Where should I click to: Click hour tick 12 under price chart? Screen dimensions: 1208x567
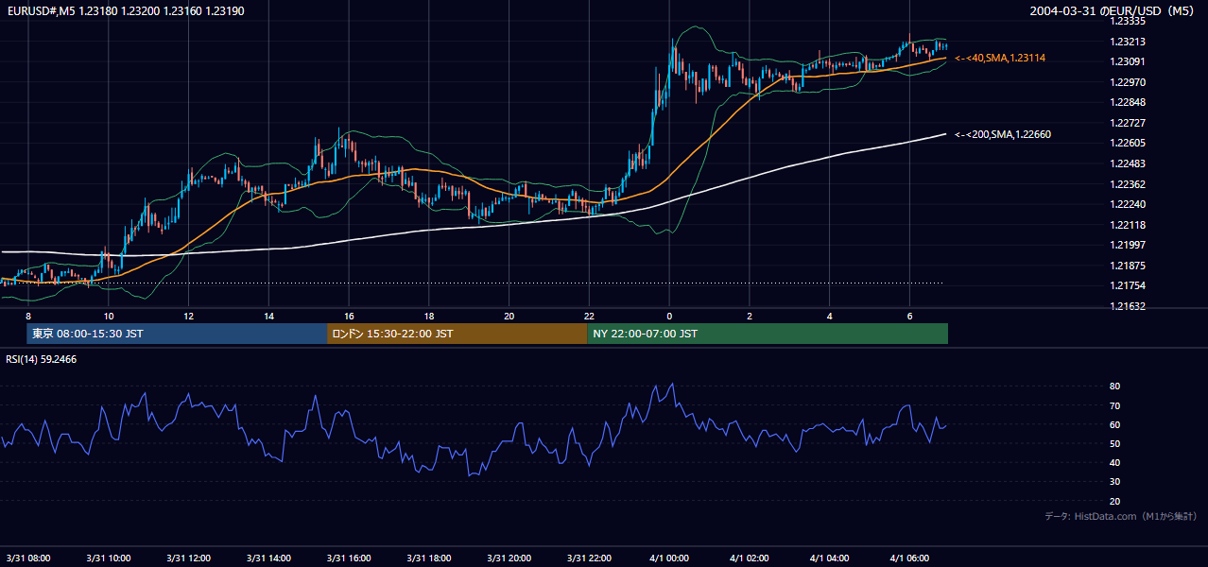188,316
